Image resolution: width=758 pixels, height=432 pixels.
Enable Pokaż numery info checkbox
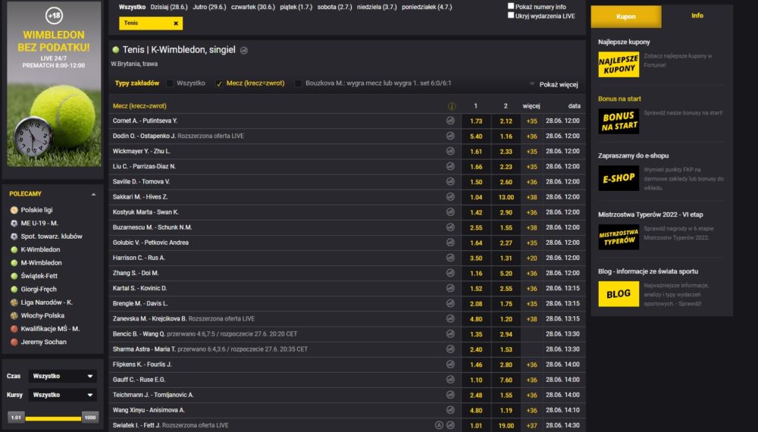coord(510,6)
